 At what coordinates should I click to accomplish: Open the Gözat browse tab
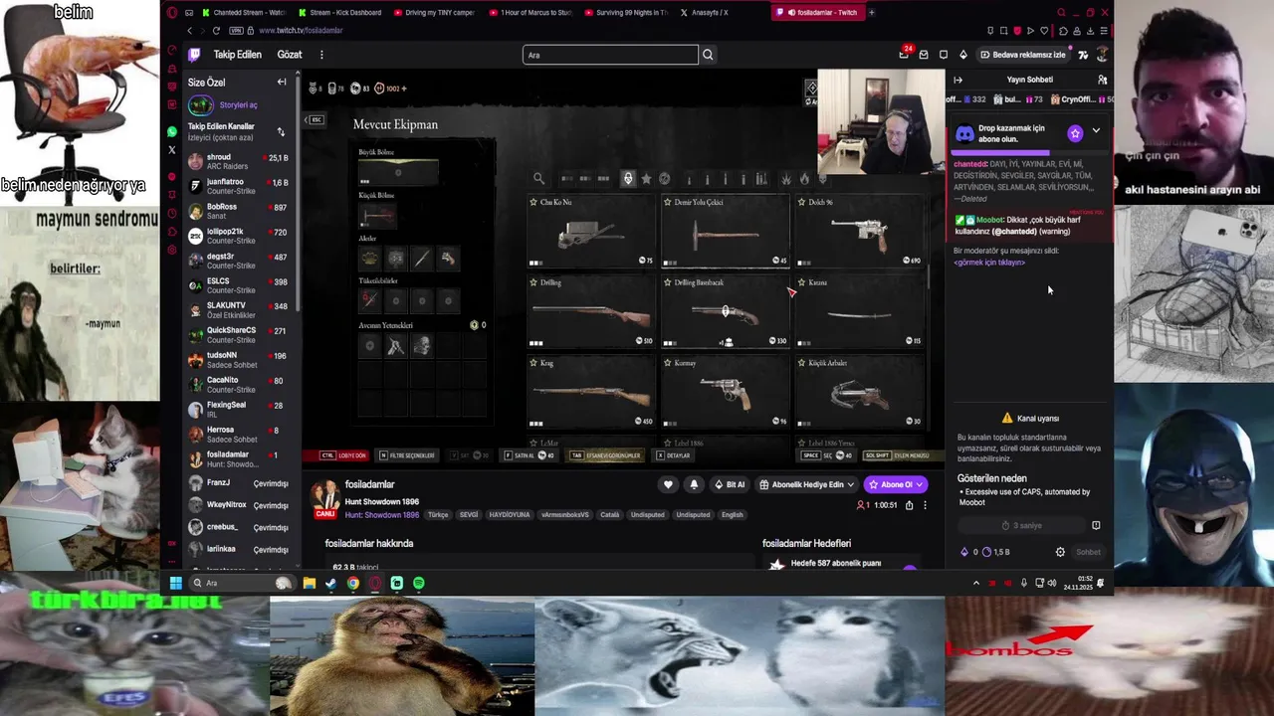tap(290, 55)
